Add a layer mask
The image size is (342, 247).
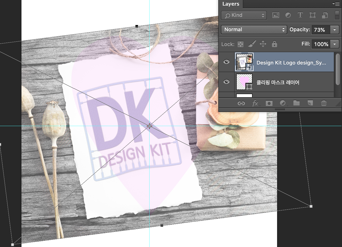click(269, 103)
